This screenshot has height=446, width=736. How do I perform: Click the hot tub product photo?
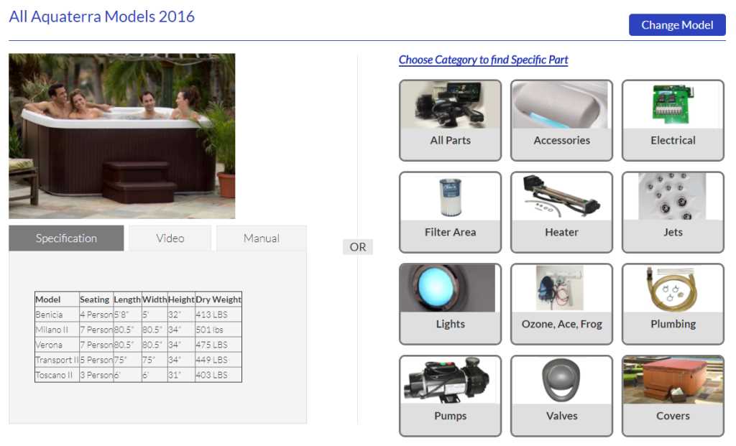(x=122, y=136)
